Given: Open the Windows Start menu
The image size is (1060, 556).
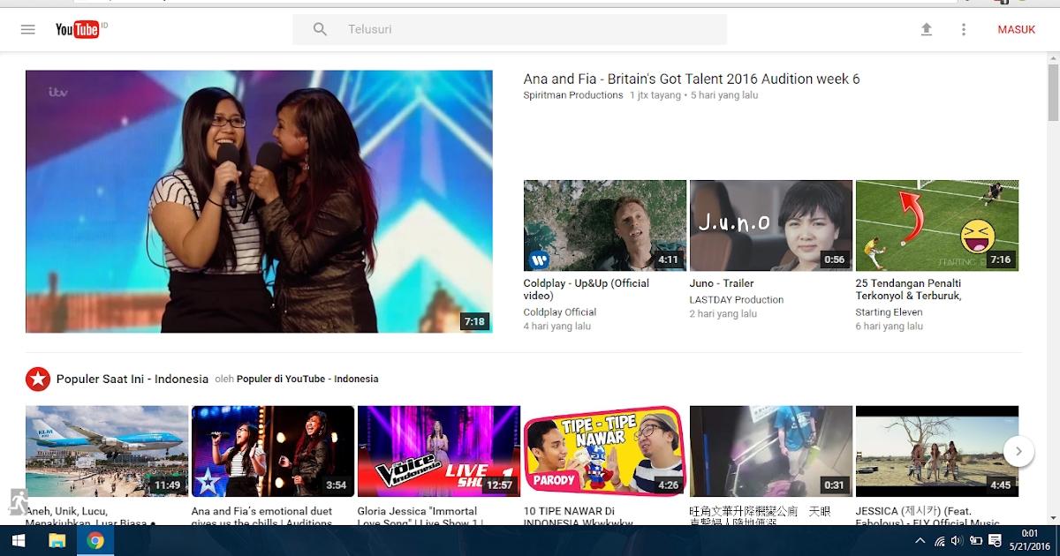Looking at the screenshot, I should (x=18, y=541).
